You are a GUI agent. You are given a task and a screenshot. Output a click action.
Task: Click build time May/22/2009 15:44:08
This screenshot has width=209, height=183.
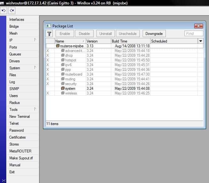[132, 89]
